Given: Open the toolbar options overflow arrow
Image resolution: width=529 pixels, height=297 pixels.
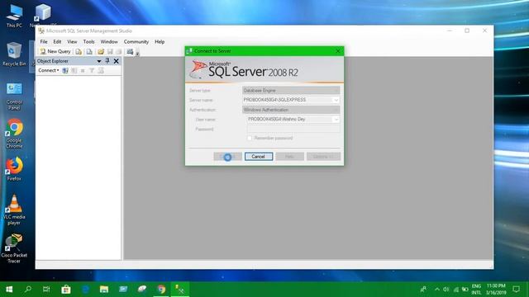Looking at the screenshot, I should [x=137, y=53].
